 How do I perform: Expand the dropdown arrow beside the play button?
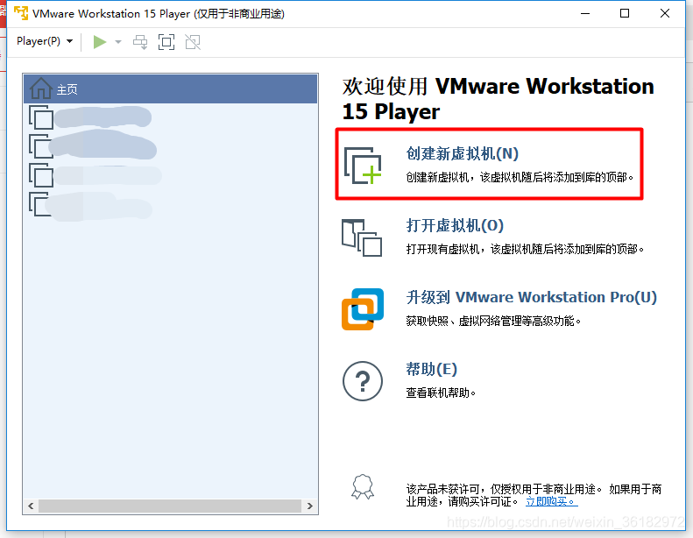click(118, 42)
